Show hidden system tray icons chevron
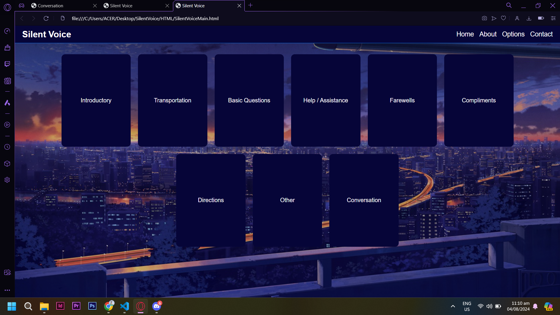Image resolution: width=560 pixels, height=315 pixels. tap(453, 306)
